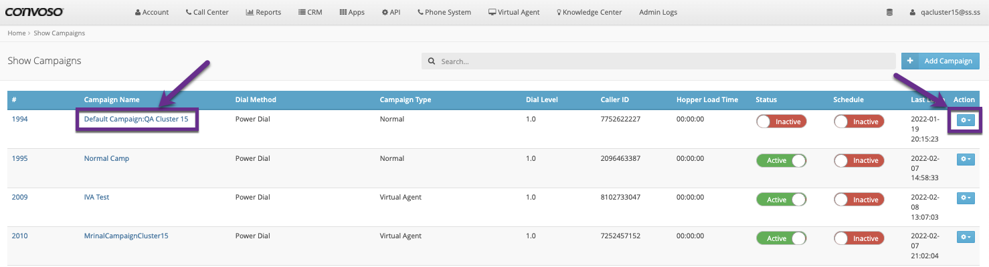Open action gear dropdown for IVA Test

click(x=966, y=198)
